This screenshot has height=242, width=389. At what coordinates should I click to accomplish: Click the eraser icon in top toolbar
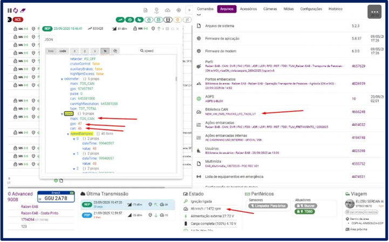coord(23,10)
